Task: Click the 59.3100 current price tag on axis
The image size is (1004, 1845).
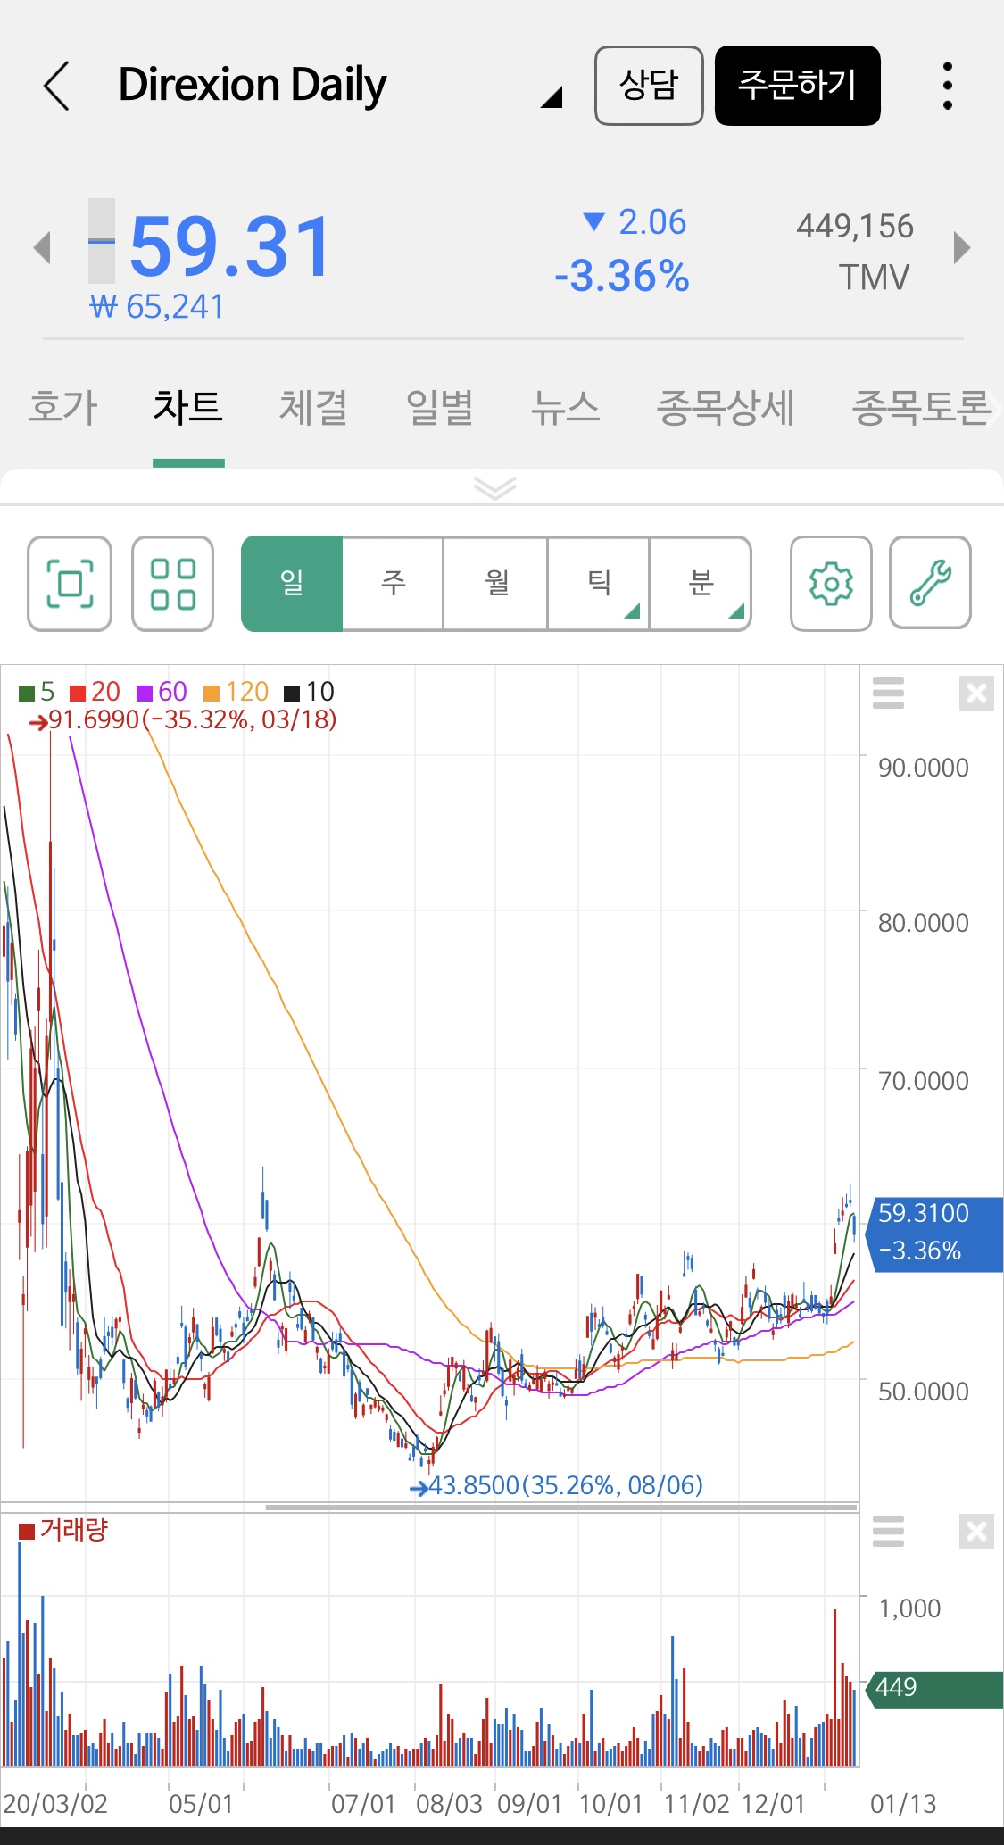Action: point(935,1234)
